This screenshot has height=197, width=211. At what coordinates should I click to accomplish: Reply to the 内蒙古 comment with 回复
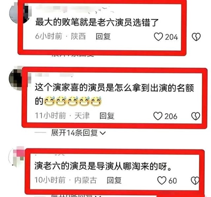[114, 180]
